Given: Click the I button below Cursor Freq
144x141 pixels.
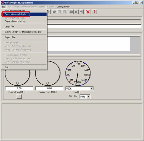Looking at the screenshot, I should [19, 96].
